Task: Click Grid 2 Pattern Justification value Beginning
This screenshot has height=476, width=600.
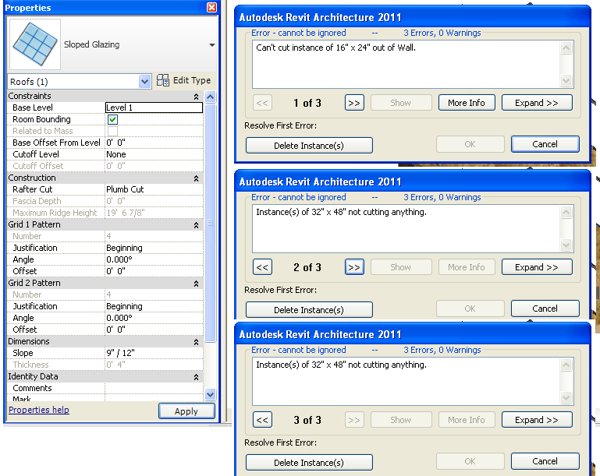Action: (x=154, y=306)
